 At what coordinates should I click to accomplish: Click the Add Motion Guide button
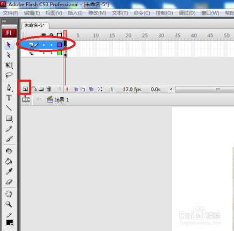[34, 89]
